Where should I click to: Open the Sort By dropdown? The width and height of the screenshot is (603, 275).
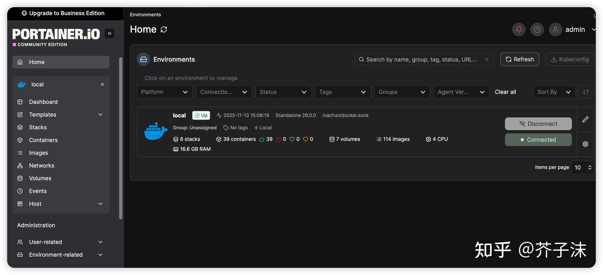[554, 92]
